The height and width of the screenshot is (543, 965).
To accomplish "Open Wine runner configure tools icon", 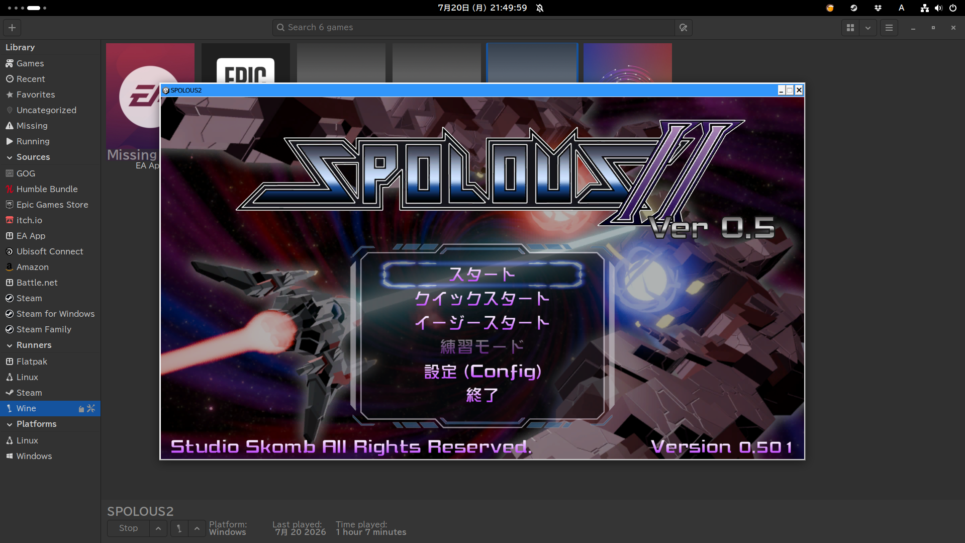I will [91, 408].
